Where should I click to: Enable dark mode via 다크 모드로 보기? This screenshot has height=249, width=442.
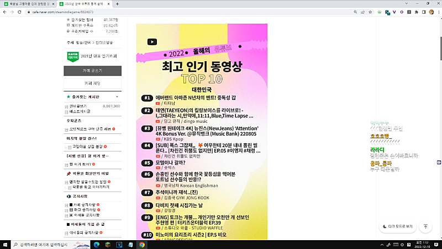[398, 226]
